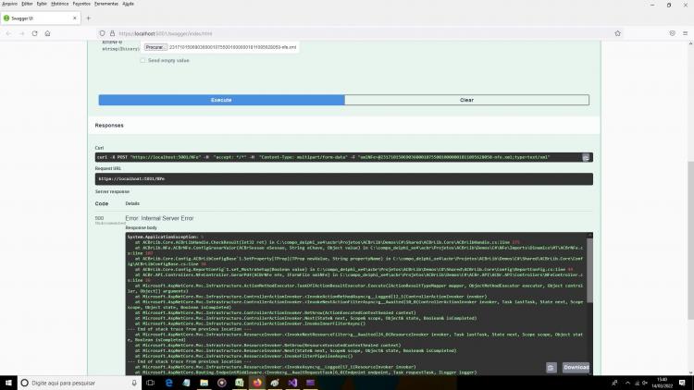Click the 'Server response' label
This screenshot has height=390, width=694.
tap(112, 192)
